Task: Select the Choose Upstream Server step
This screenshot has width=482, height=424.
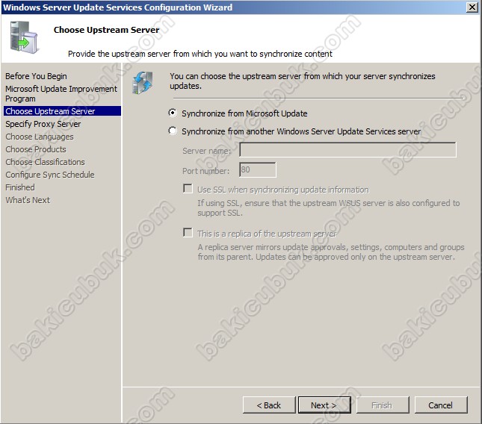Action: [x=63, y=111]
